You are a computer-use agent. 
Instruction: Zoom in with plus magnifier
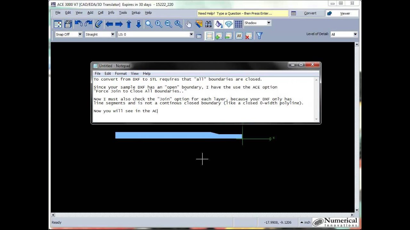click(159, 24)
